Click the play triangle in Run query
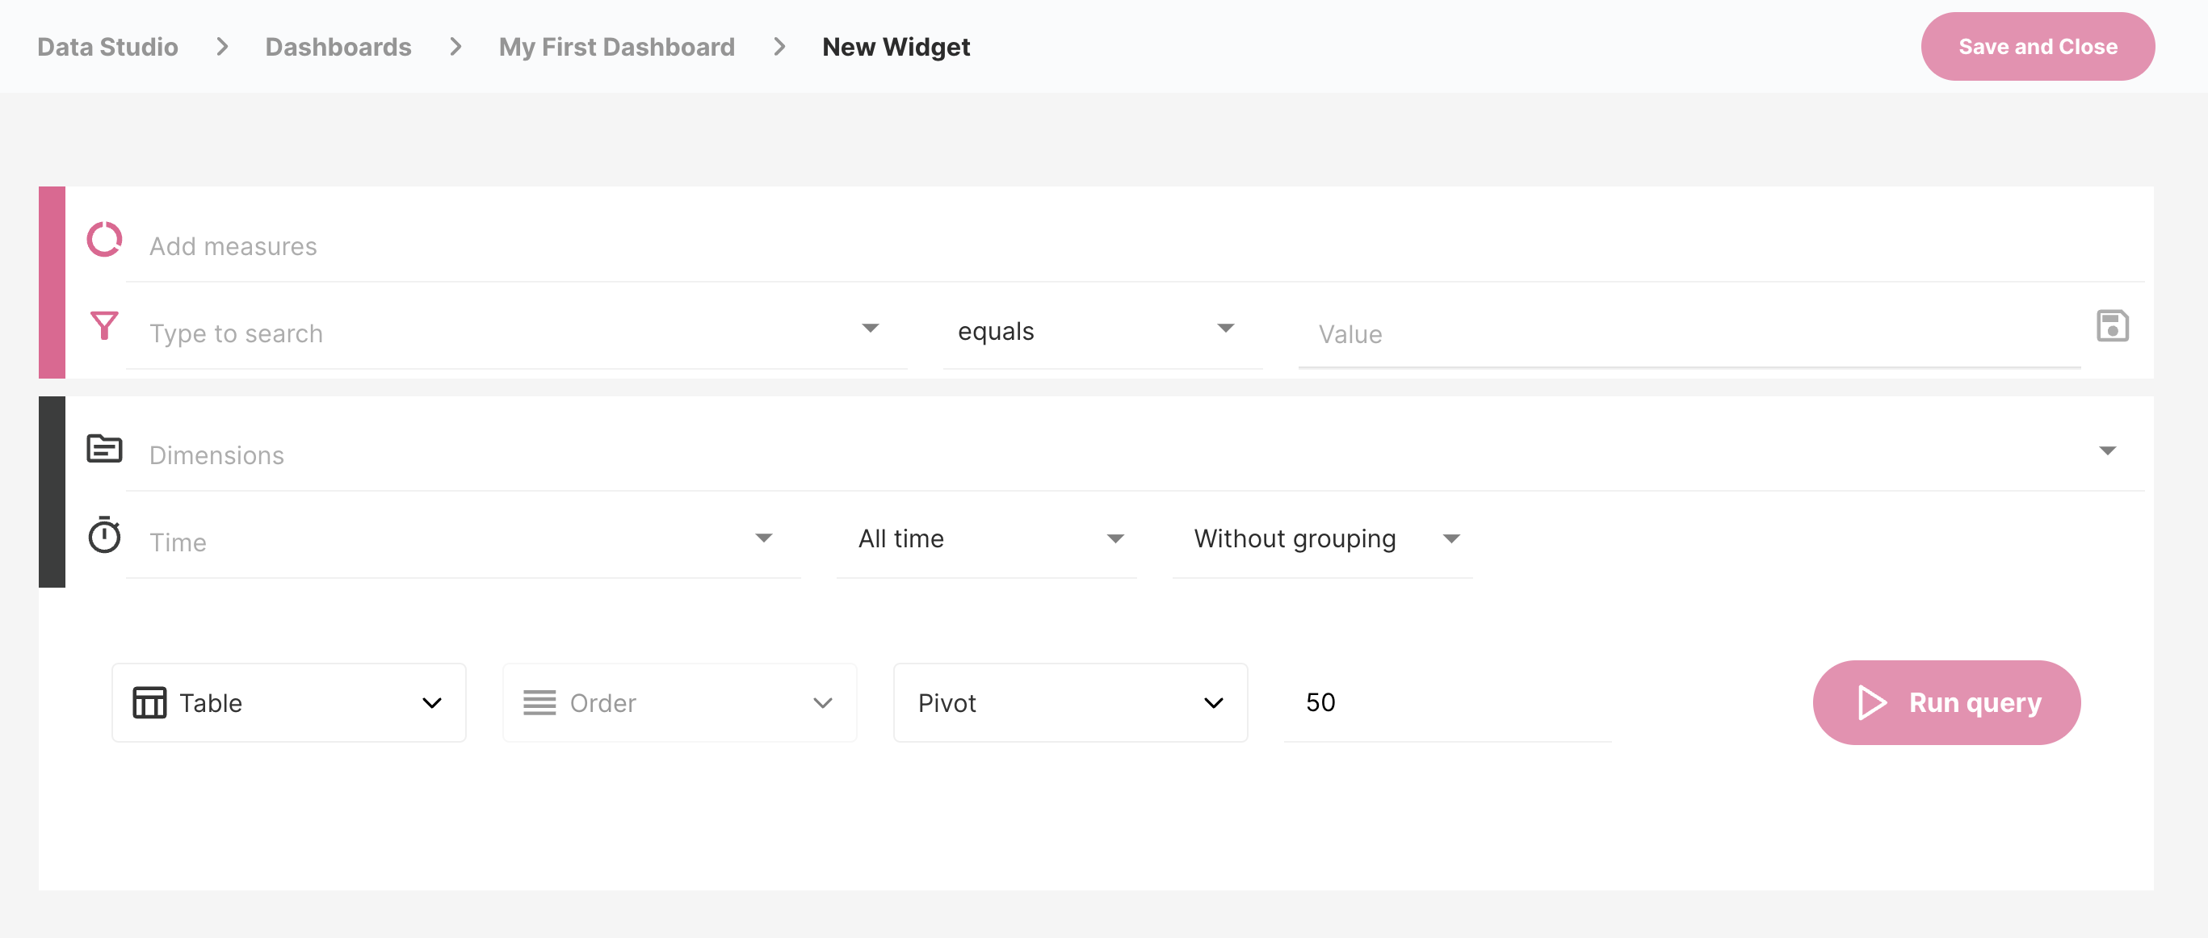The image size is (2208, 938). pyautogui.click(x=1871, y=702)
